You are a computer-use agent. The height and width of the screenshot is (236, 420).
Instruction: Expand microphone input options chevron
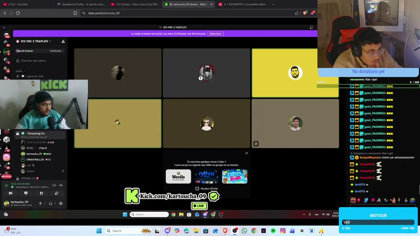tap(45, 204)
